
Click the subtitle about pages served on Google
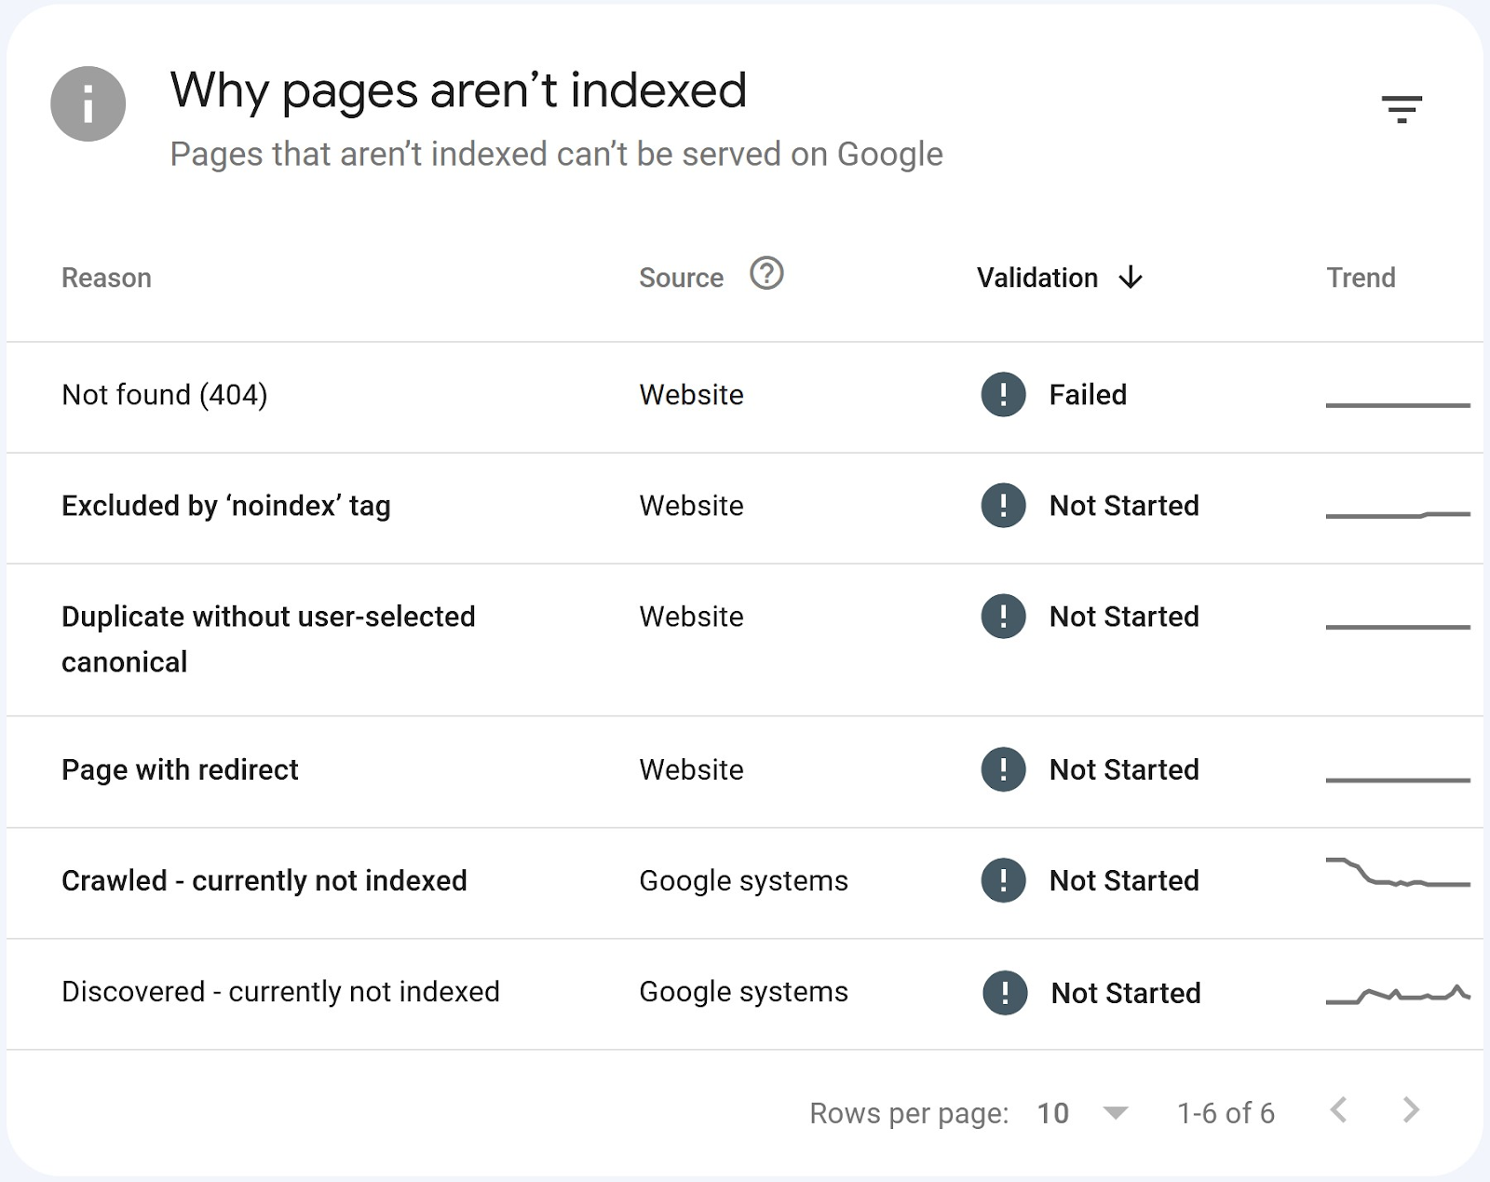pyautogui.click(x=556, y=155)
